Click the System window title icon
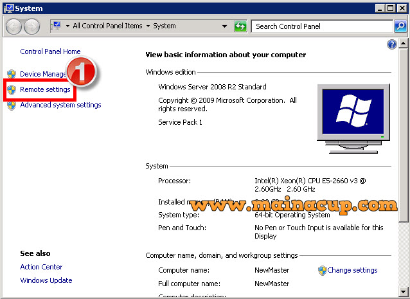410x299 pixels. tap(9, 8)
